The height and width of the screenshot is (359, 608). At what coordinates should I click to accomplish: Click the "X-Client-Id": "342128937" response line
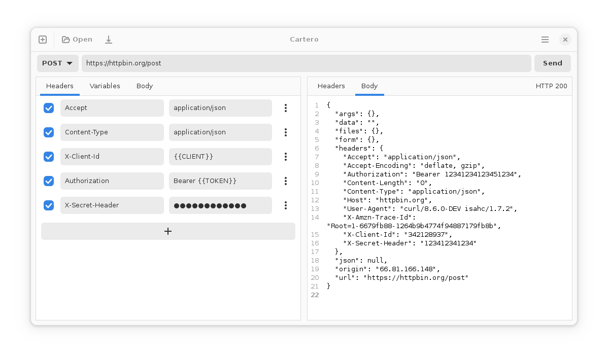[397, 235]
